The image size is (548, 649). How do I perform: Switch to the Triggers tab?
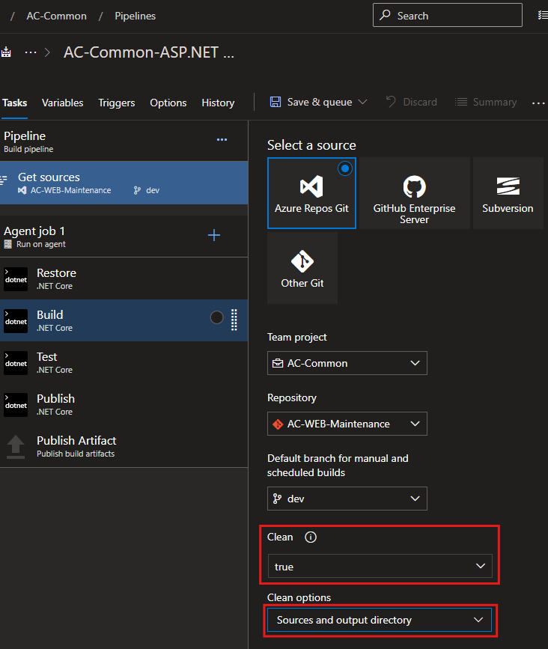[116, 103]
